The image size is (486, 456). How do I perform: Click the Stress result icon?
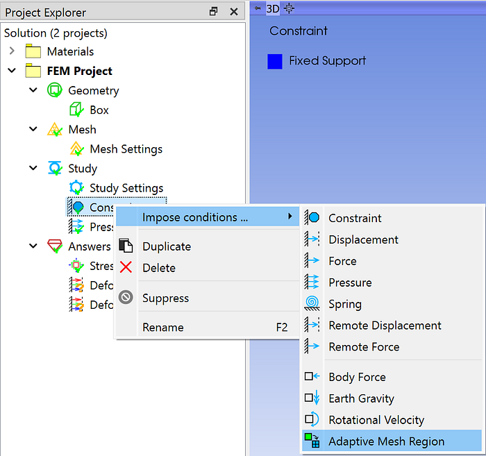point(76,266)
